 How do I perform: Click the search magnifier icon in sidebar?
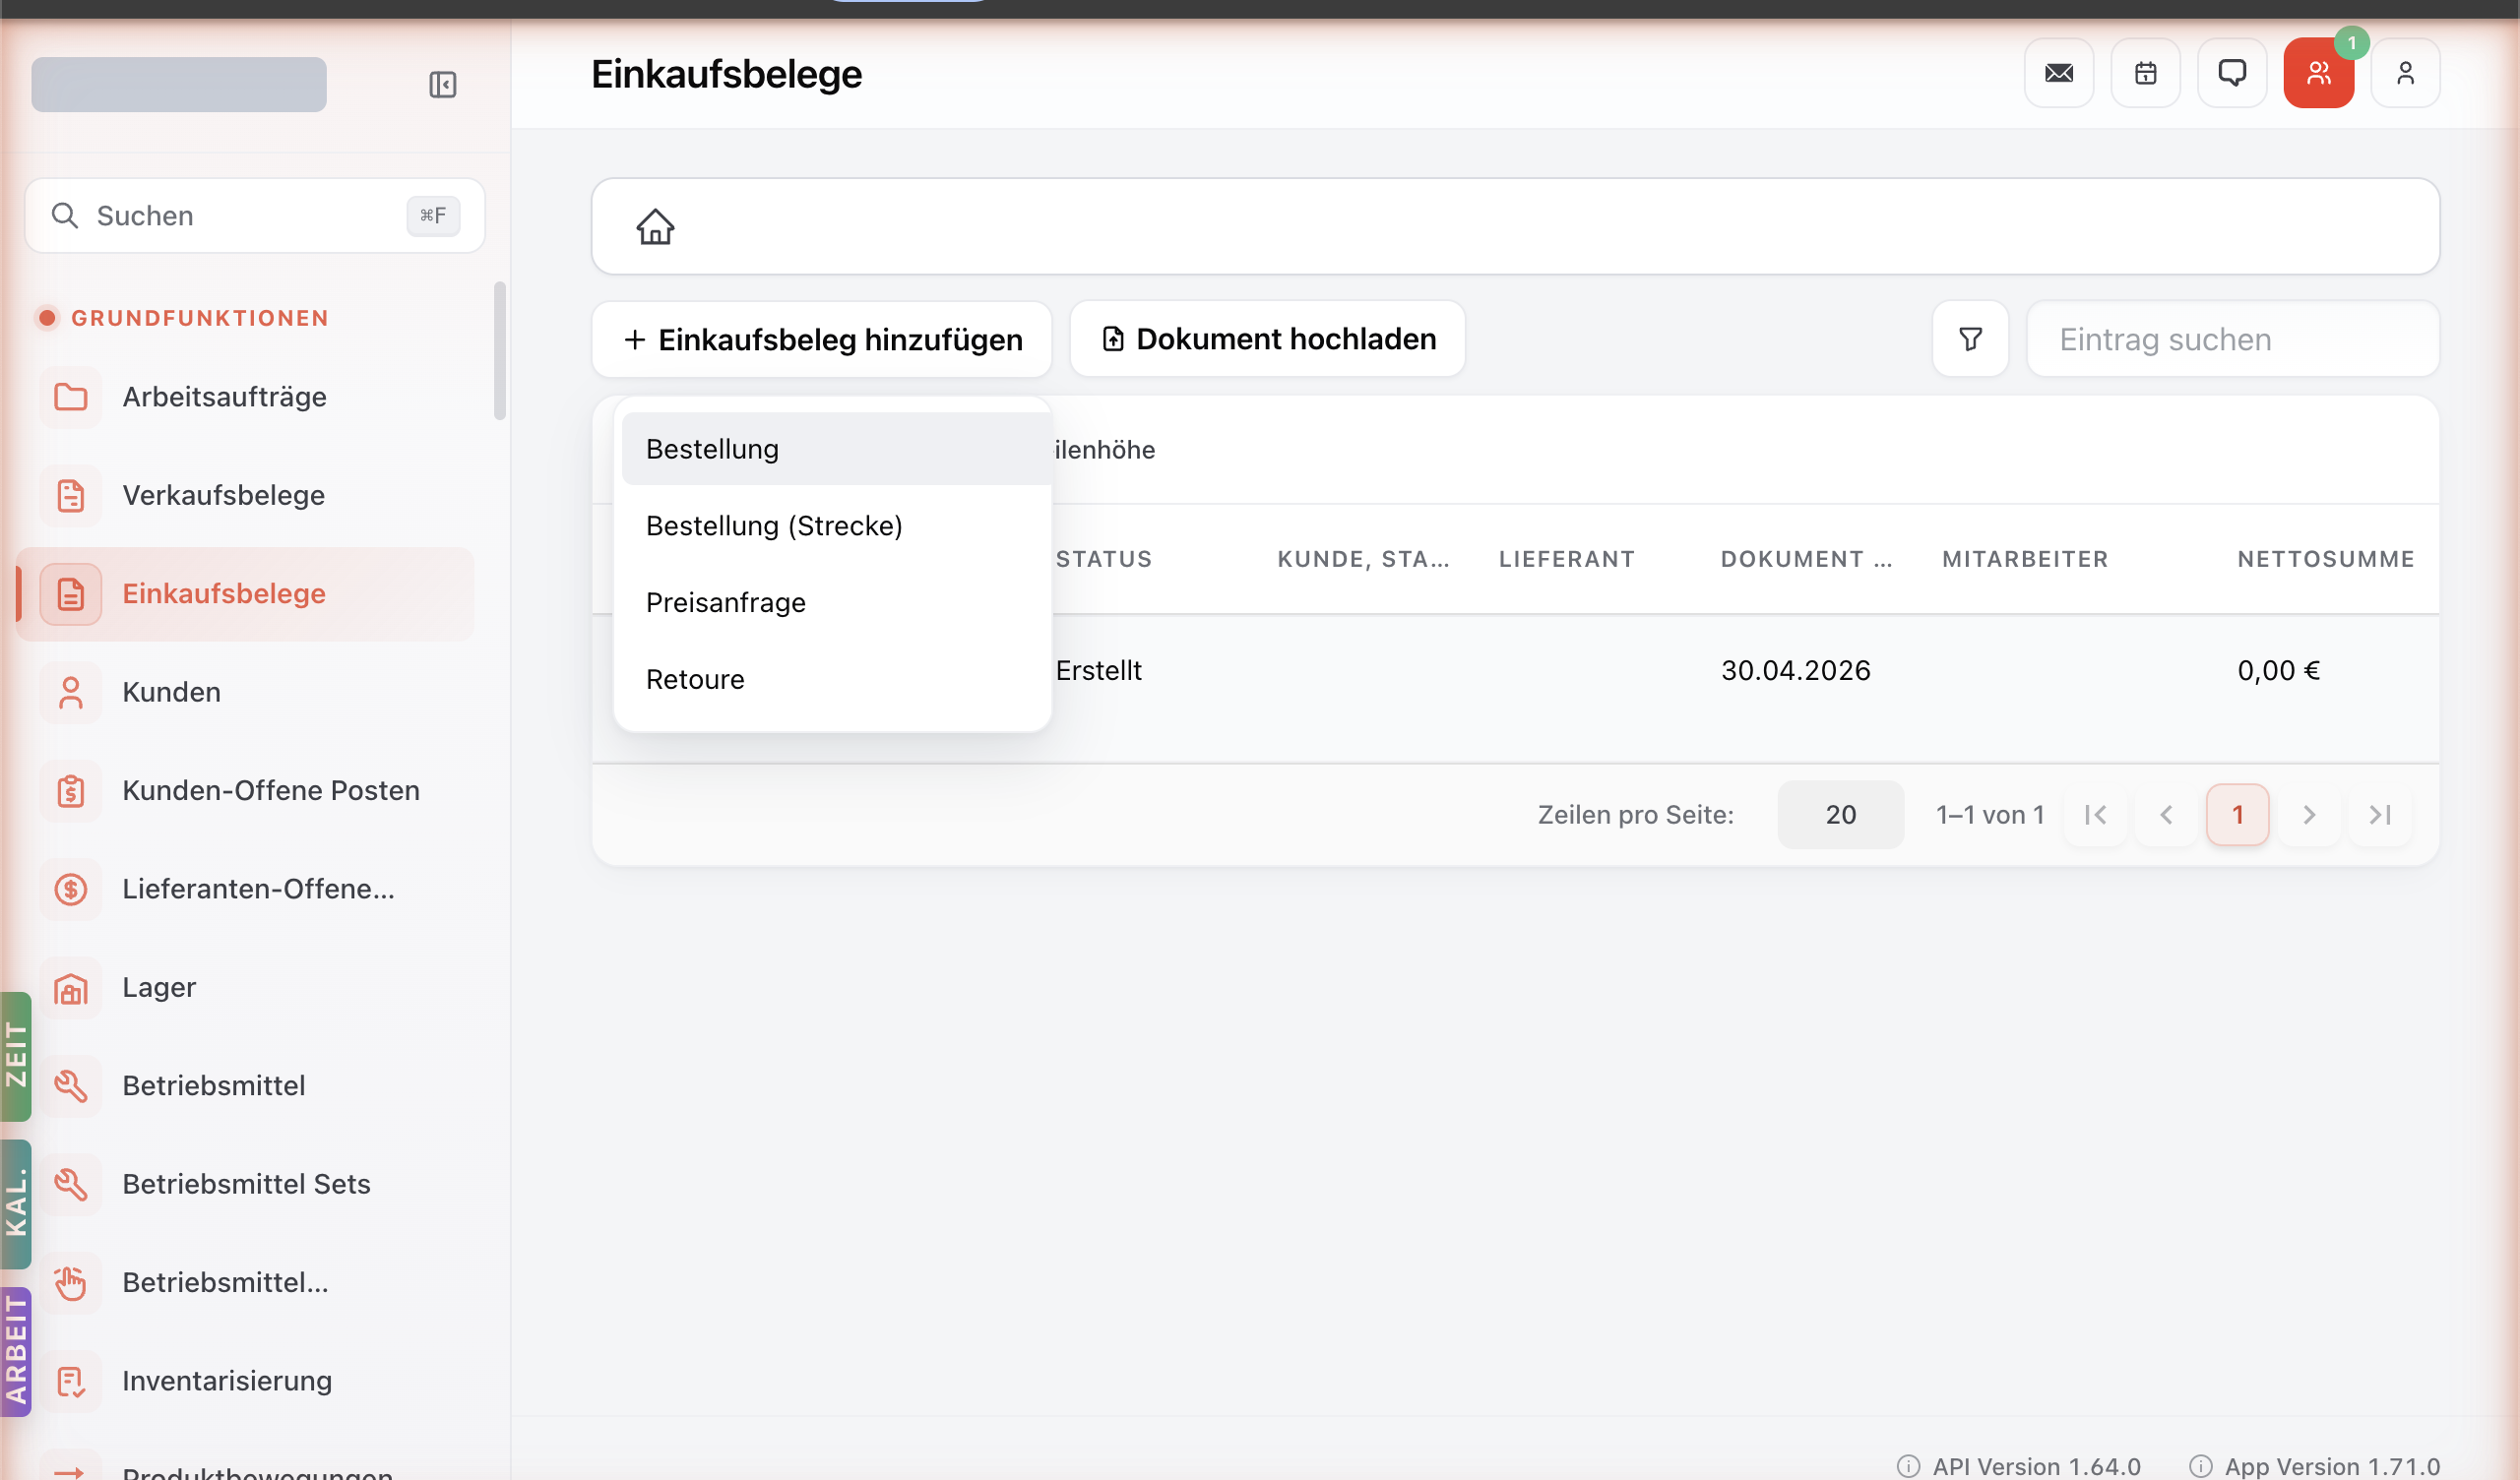click(65, 215)
